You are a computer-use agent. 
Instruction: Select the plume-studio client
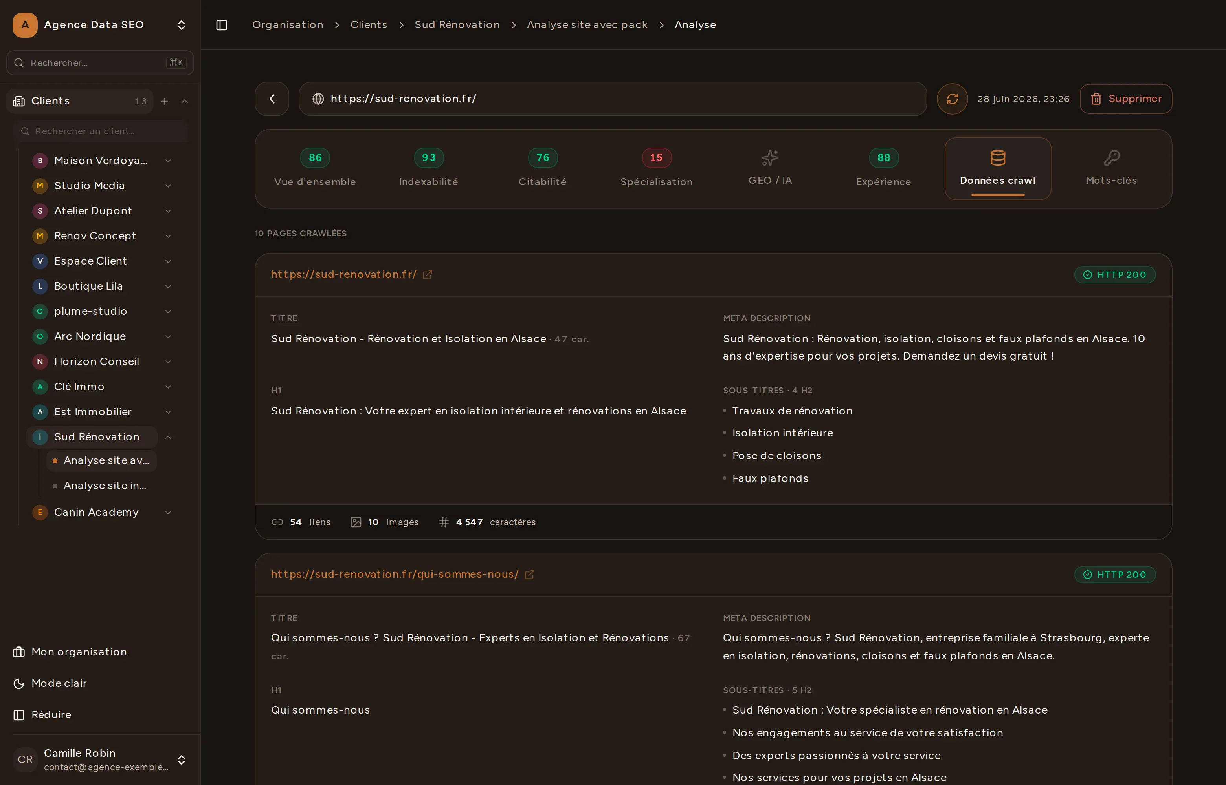coord(92,312)
